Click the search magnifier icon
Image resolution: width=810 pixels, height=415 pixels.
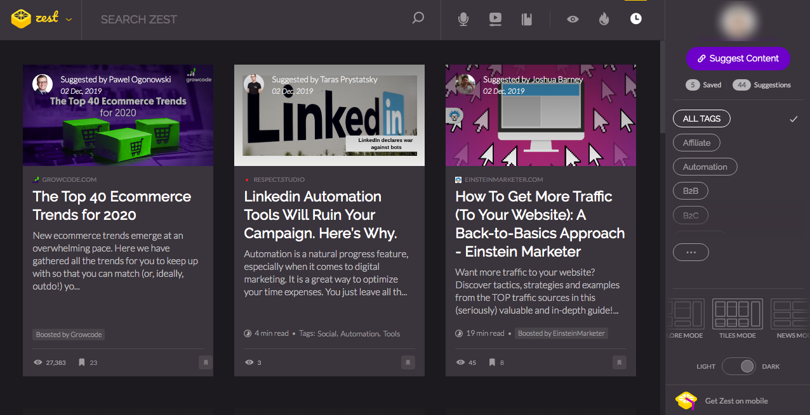(418, 18)
